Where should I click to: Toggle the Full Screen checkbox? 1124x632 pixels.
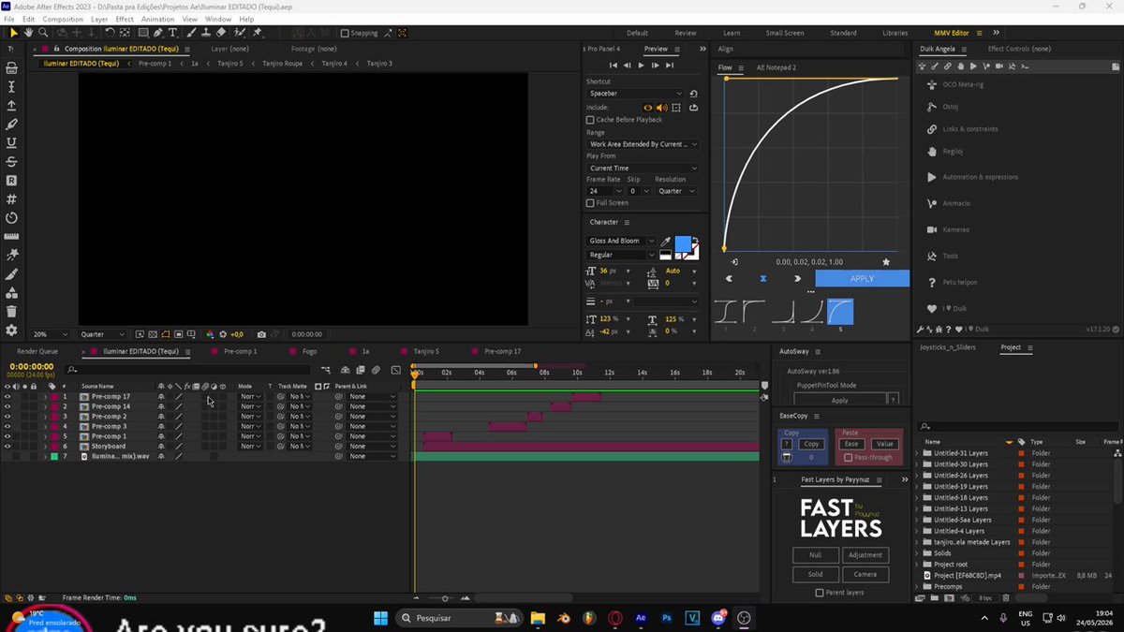pos(590,202)
